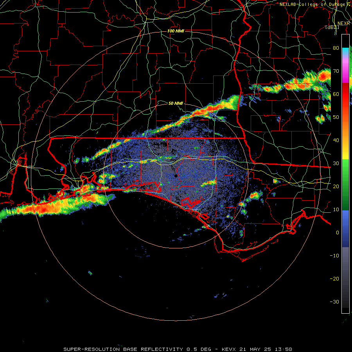This screenshot has height=352, width=352.
Task: Click the KEVX radar site dot at center
Action: (x=176, y=176)
